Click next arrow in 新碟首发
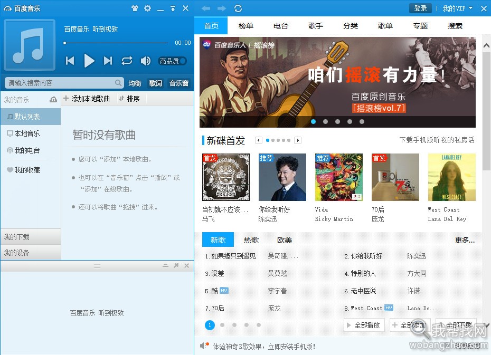This screenshot has width=491, height=355. point(298,140)
